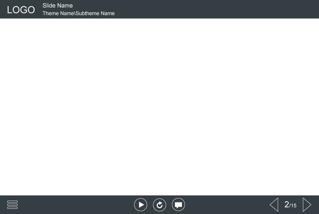Click the LOGO in the header
The height and width of the screenshot is (214, 319).
(x=21, y=10)
